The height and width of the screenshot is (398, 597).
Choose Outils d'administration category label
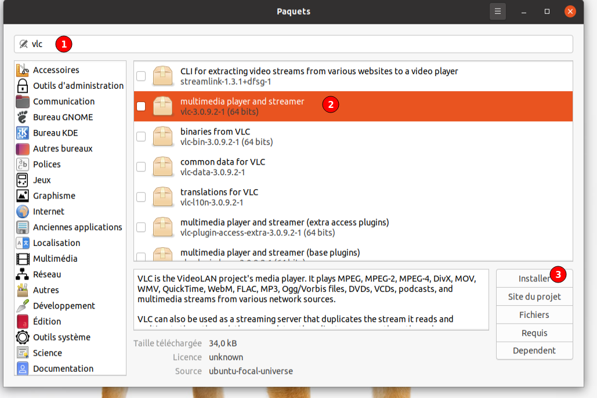pyautogui.click(x=78, y=86)
